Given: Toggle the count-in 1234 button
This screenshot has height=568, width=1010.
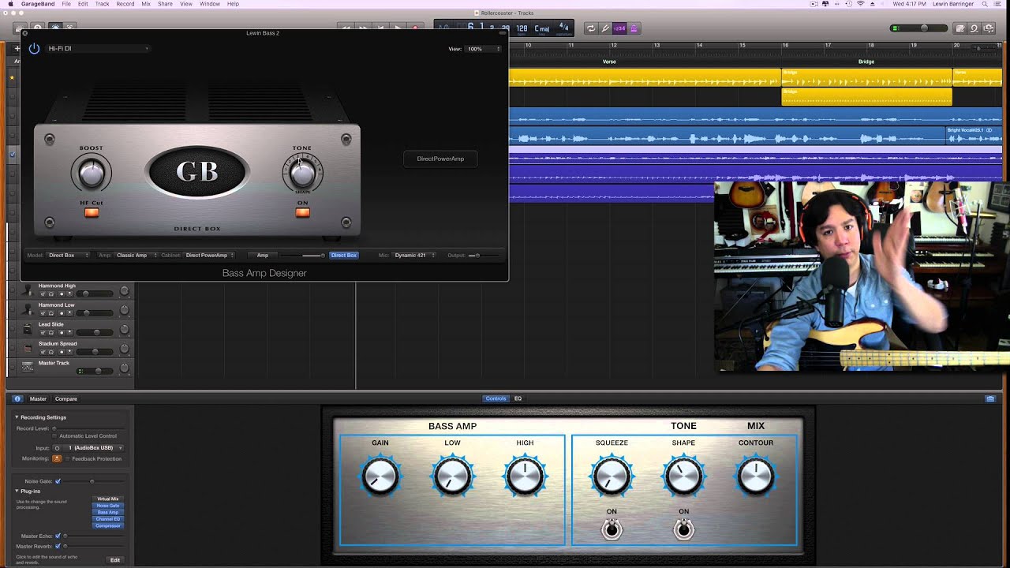Looking at the screenshot, I should point(619,28).
